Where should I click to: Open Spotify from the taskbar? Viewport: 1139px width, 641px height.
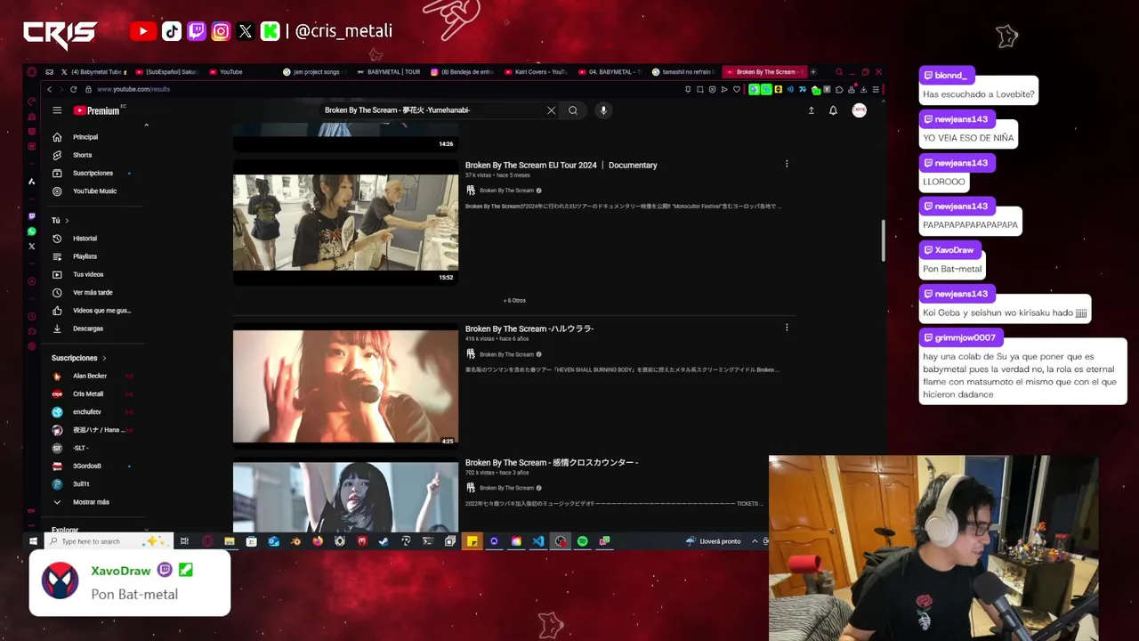tap(582, 541)
